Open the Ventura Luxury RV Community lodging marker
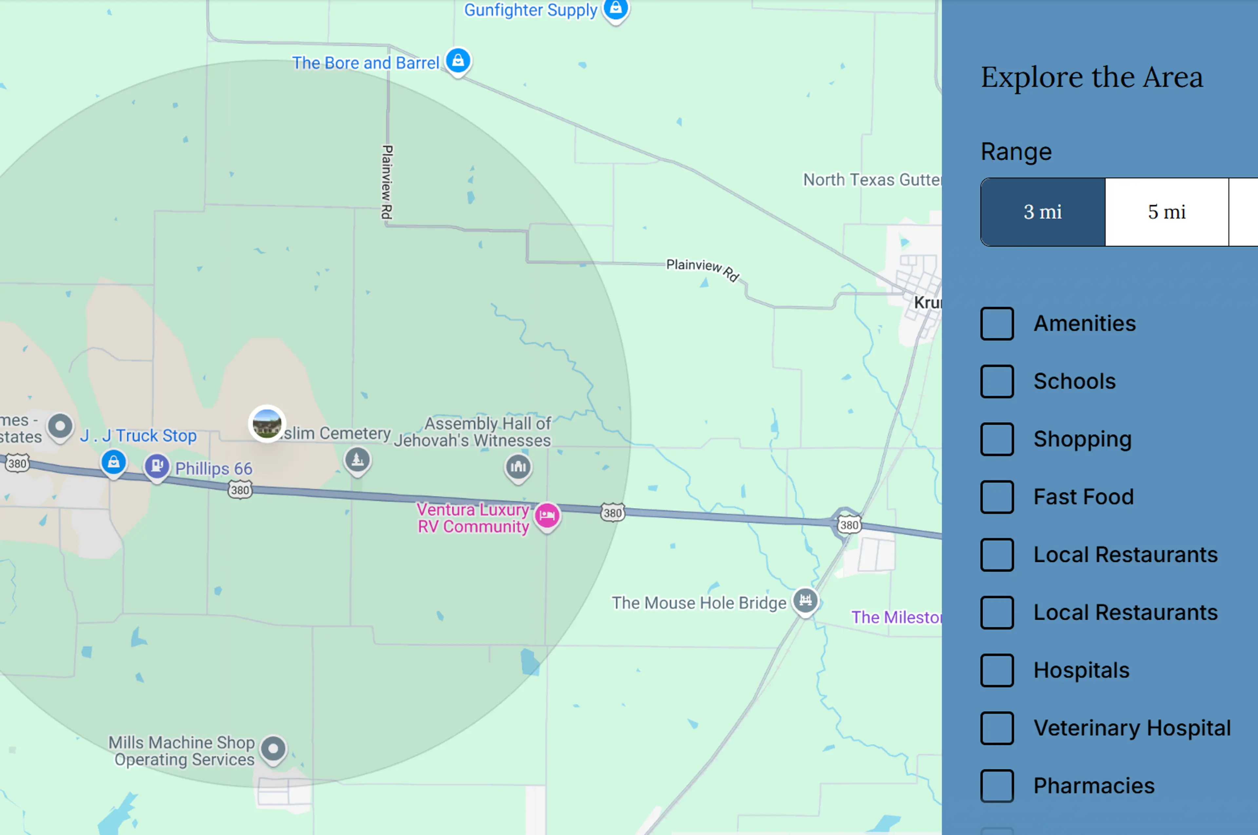This screenshot has height=835, width=1258. (547, 516)
